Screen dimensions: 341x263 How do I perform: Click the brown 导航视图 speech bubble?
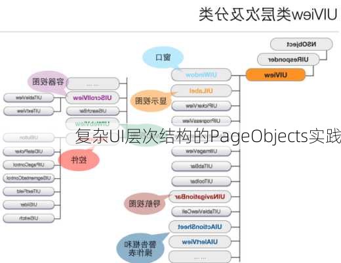click(144, 204)
